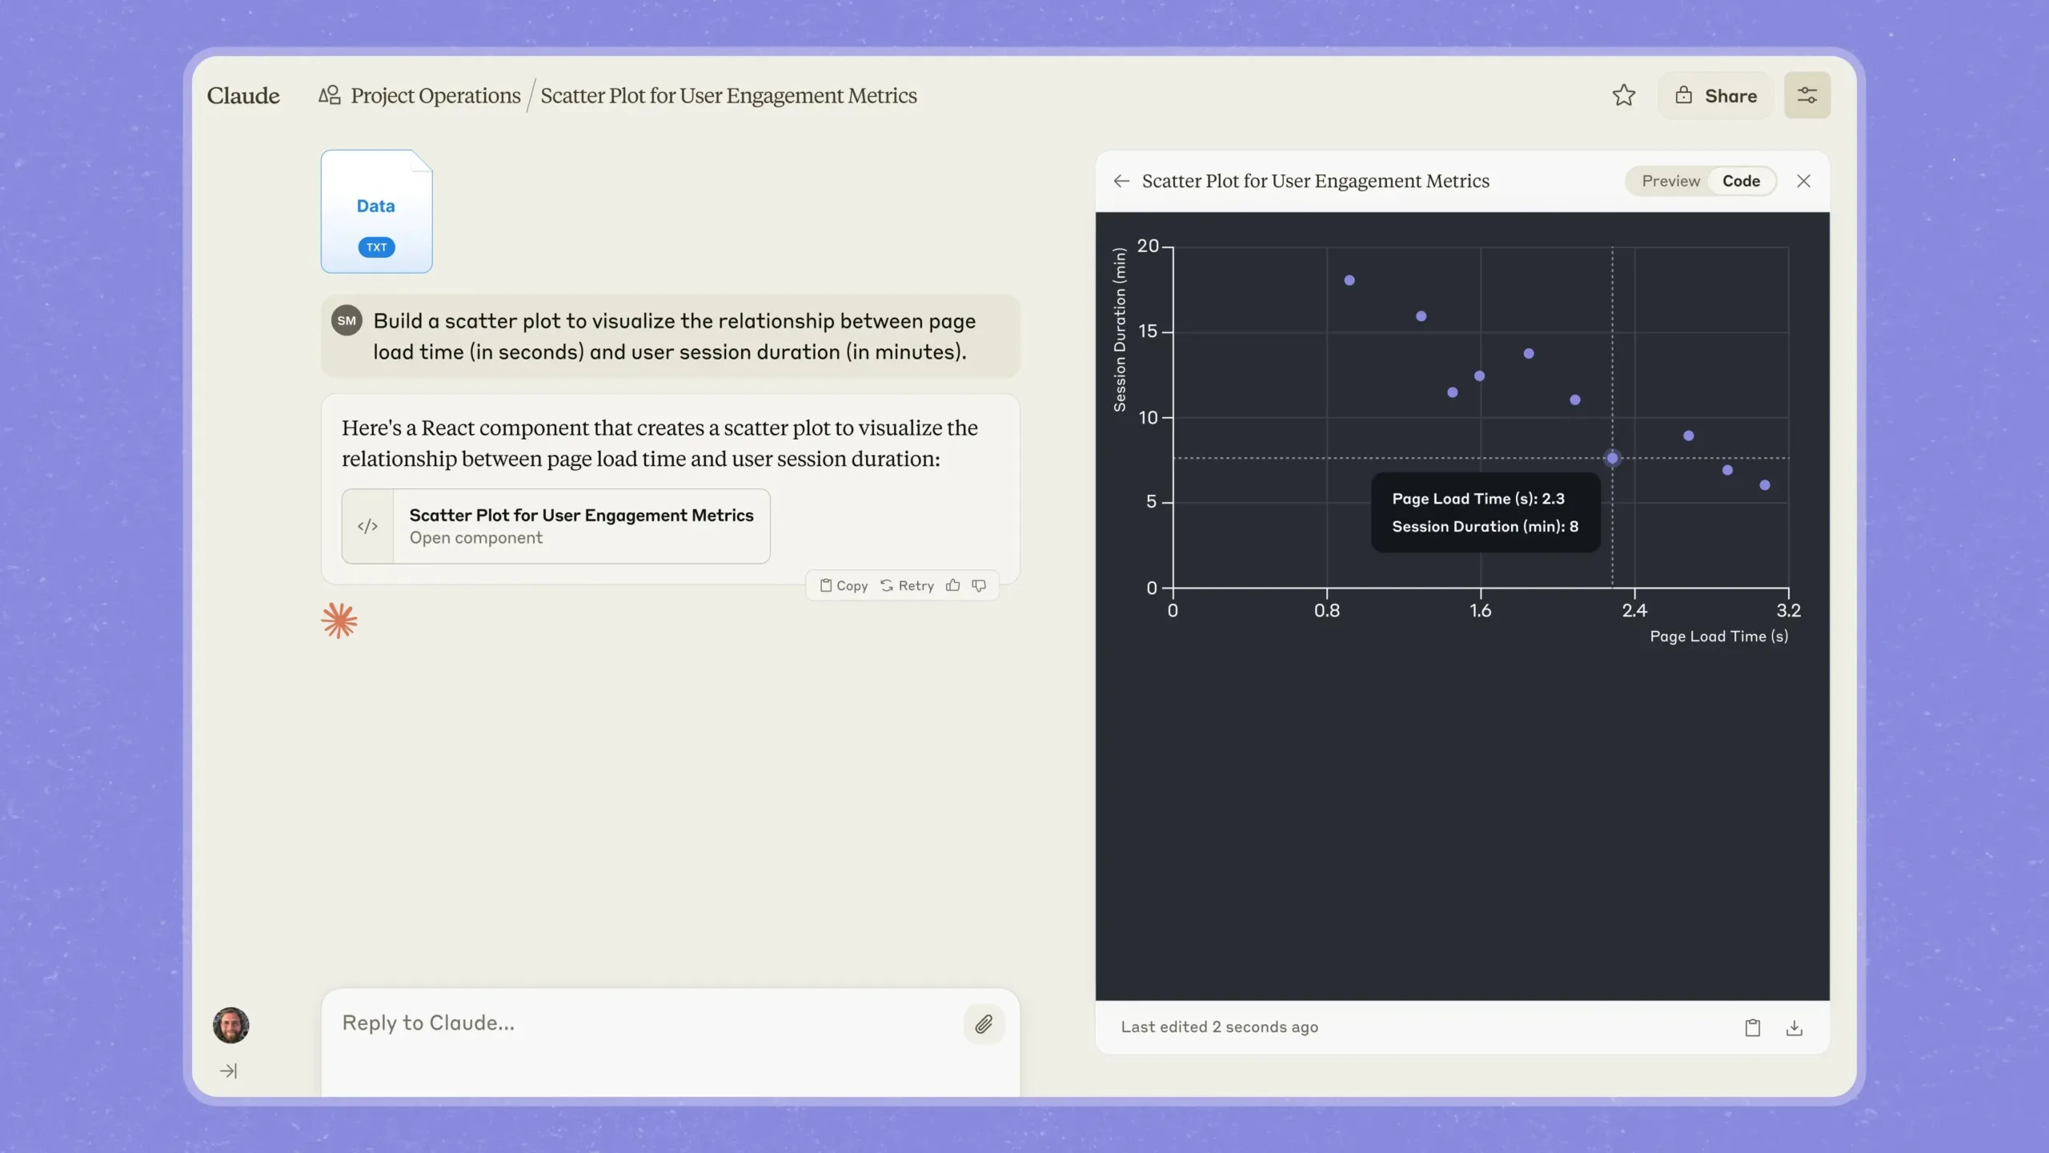Click the back arrow icon in artifact panel
Image resolution: width=2049 pixels, height=1153 pixels.
pos(1121,180)
